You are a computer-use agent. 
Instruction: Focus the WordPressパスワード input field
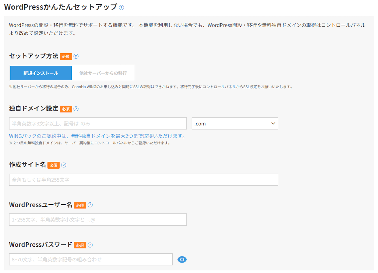point(91,260)
